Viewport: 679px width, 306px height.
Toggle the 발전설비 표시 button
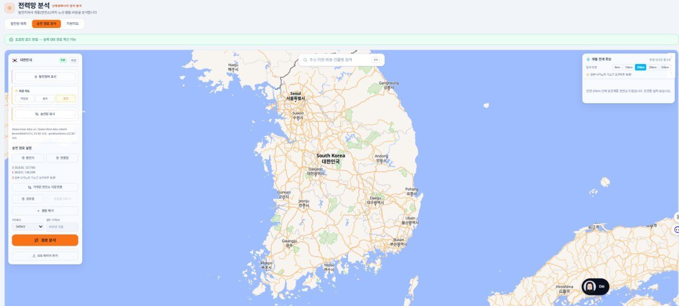tap(45, 77)
